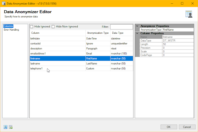Sort by the Data Type header
Screen dimensions: 198x132
(122, 33)
